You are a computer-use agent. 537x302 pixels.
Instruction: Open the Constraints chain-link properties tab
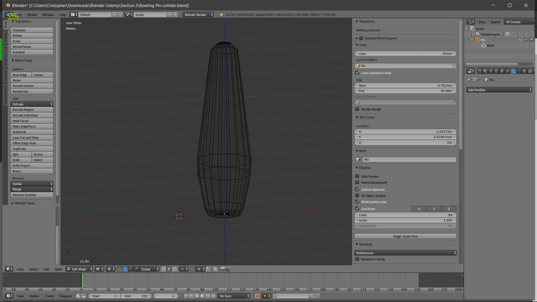pyautogui.click(x=508, y=71)
